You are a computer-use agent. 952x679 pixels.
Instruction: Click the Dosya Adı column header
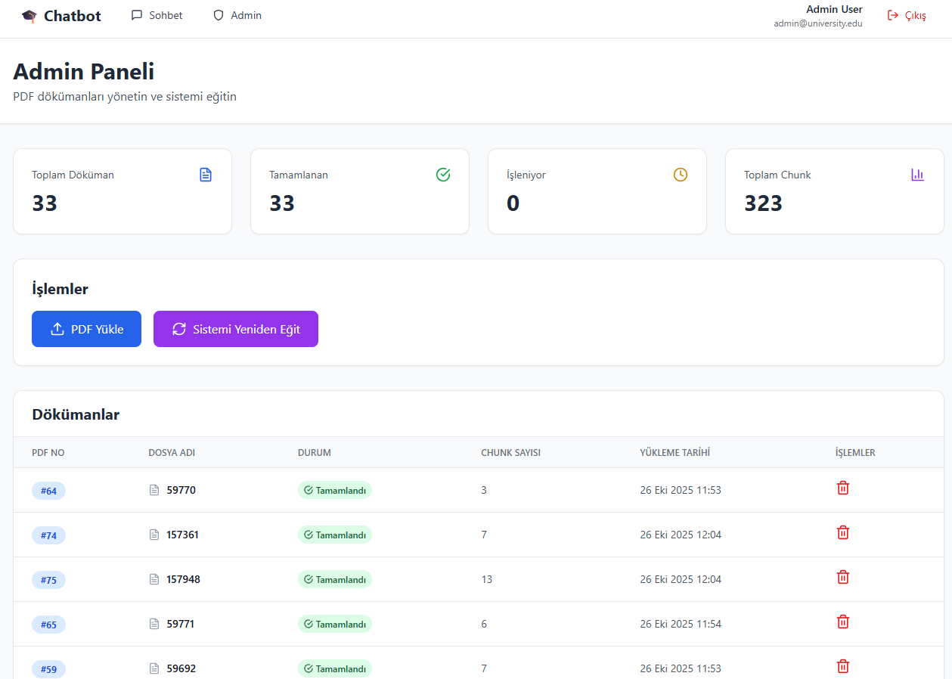(x=172, y=453)
